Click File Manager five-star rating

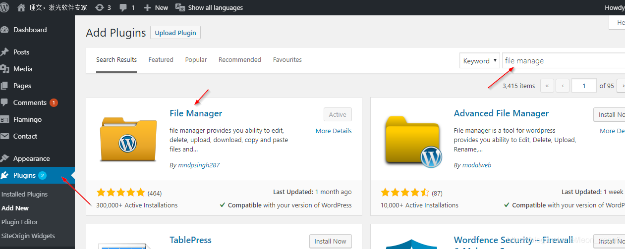click(x=120, y=193)
